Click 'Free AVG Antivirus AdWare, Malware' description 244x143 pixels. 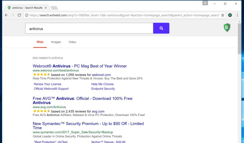[x=89, y=115]
